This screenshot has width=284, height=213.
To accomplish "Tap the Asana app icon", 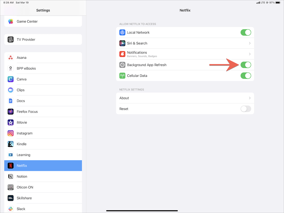I will [x=11, y=58].
